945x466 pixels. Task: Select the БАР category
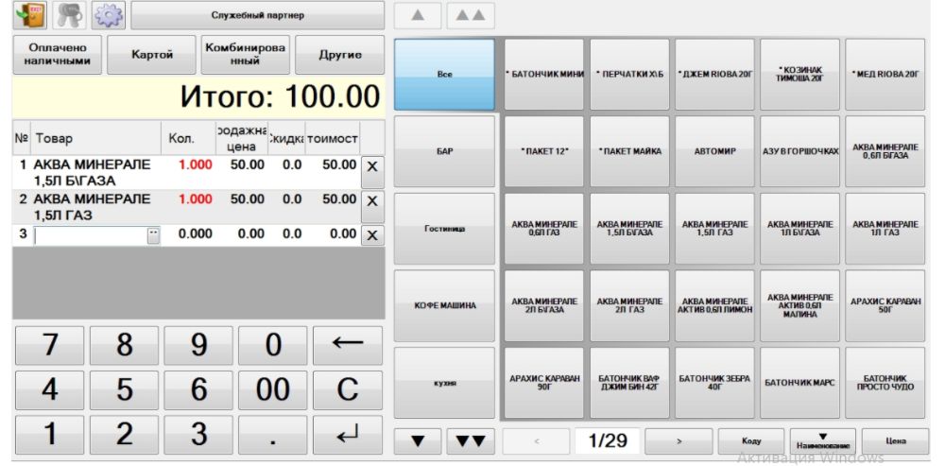(x=444, y=151)
